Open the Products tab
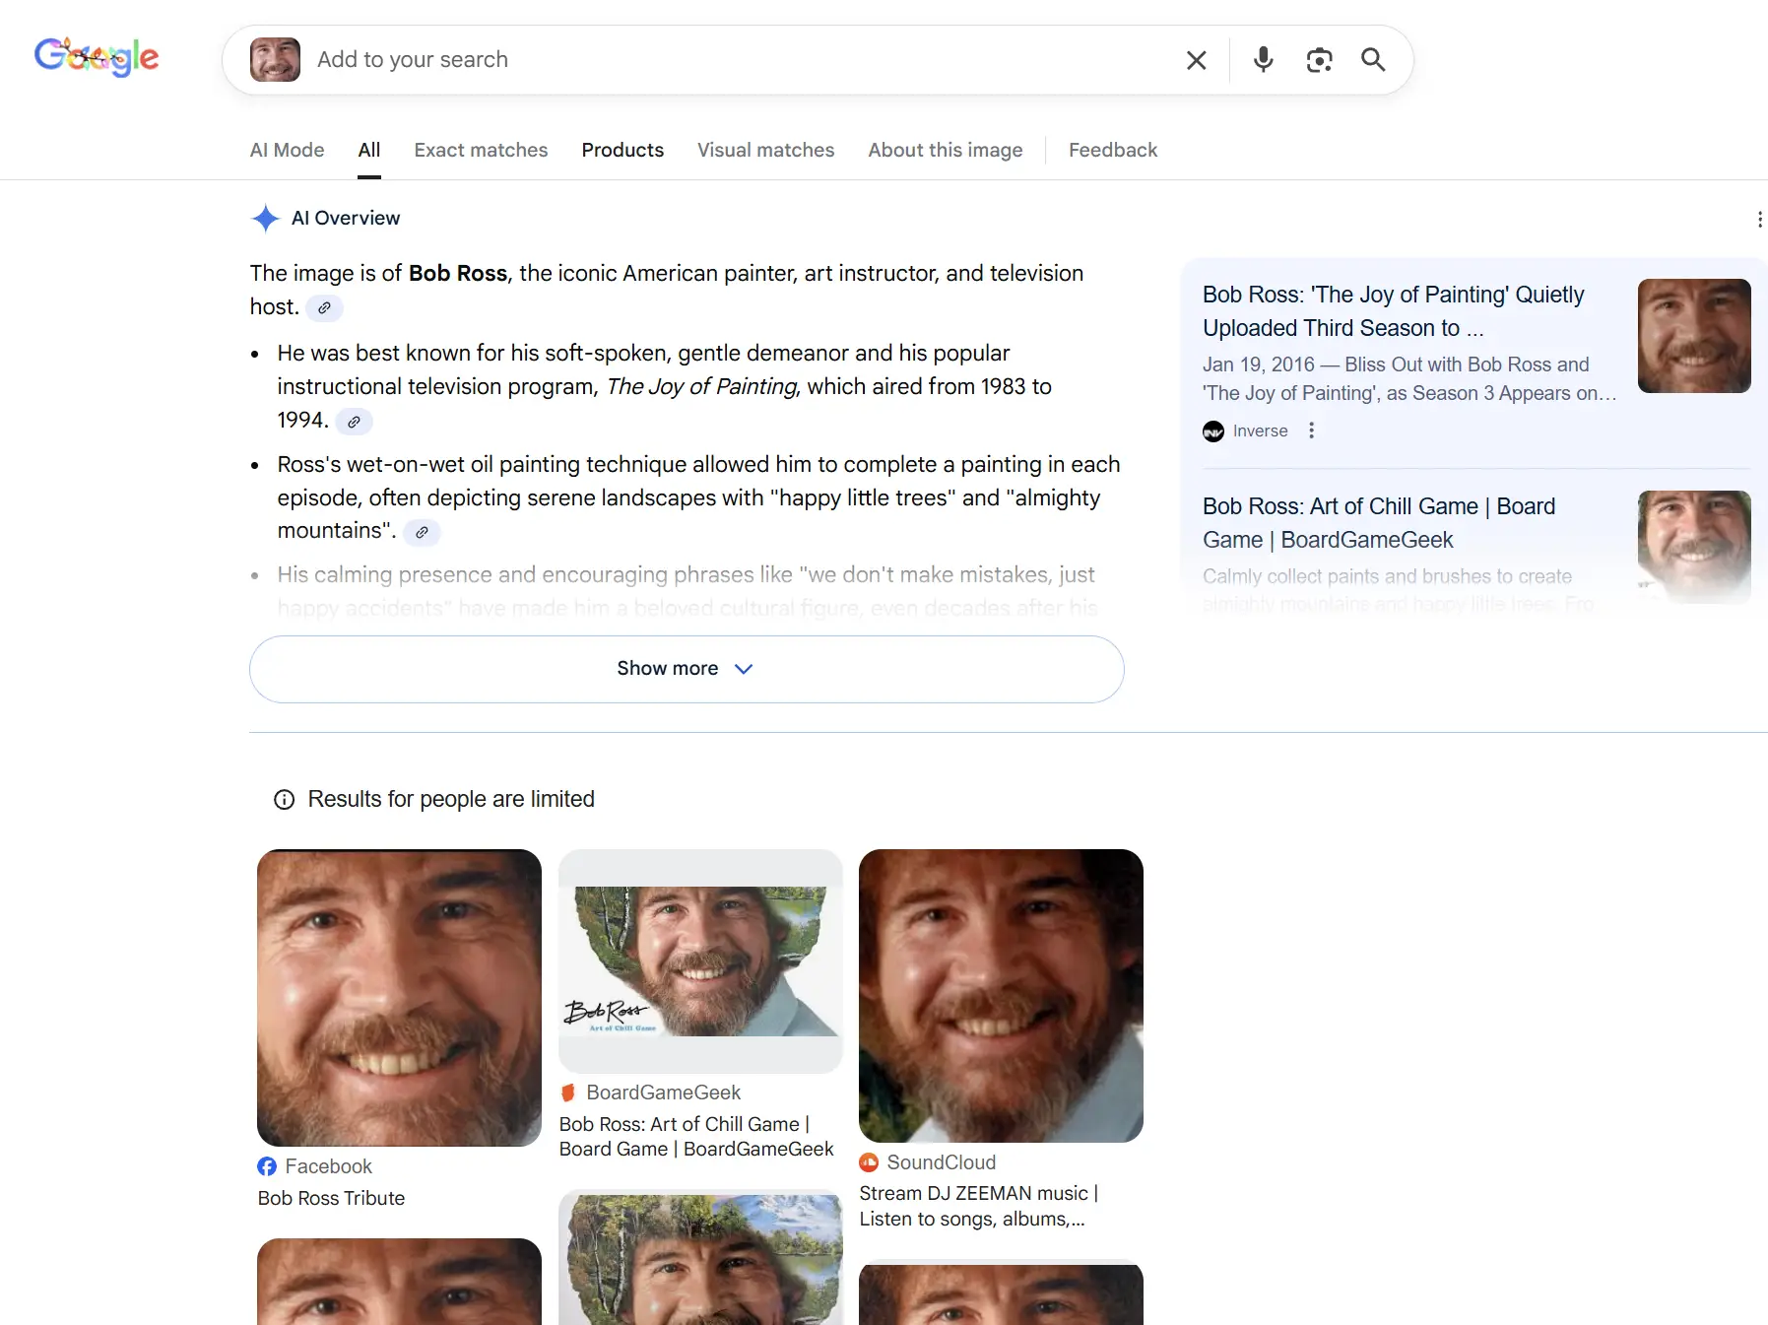The image size is (1768, 1325). pos(622,150)
